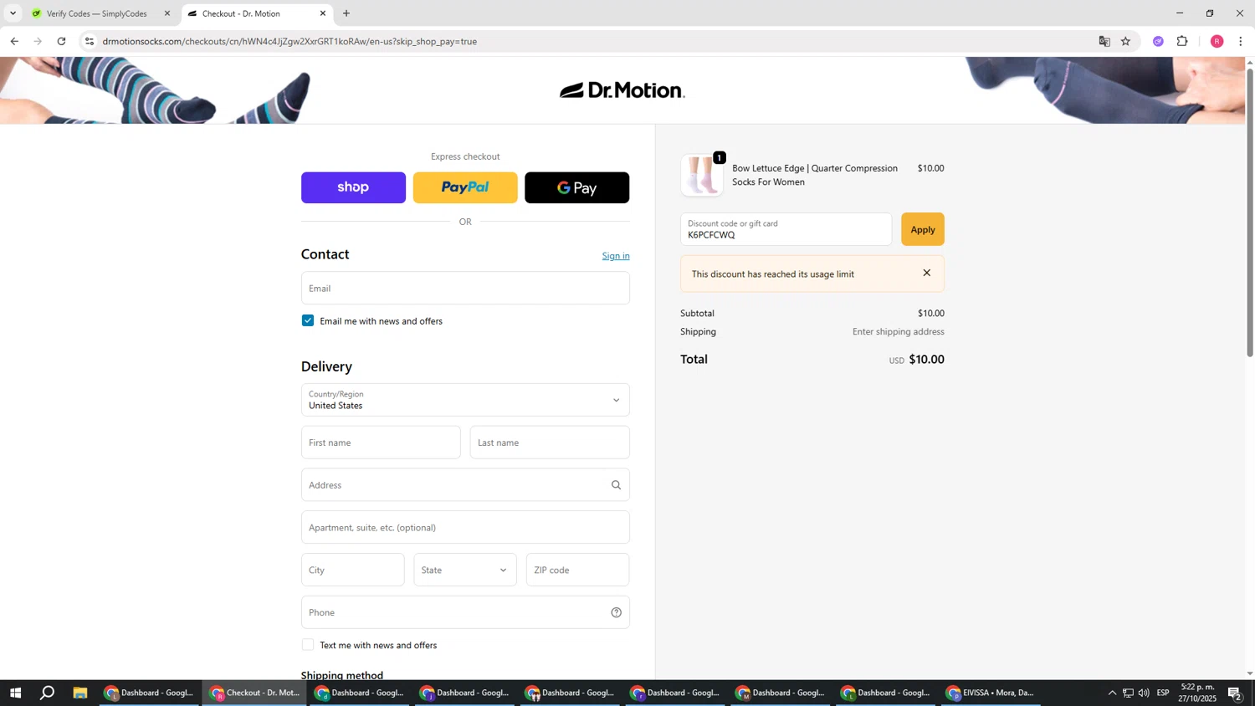This screenshot has height=706, width=1255.
Task: Click the Apartment, suite field
Action: coord(465,528)
